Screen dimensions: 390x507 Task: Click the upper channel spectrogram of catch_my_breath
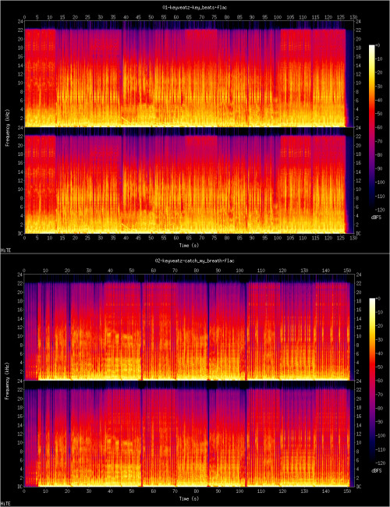point(190,328)
